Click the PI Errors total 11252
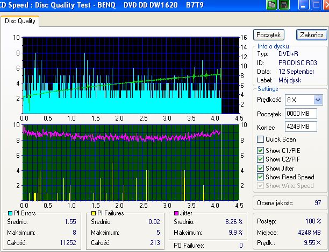Image resolution: width=329 pixels, height=252 pixels. click(68, 243)
